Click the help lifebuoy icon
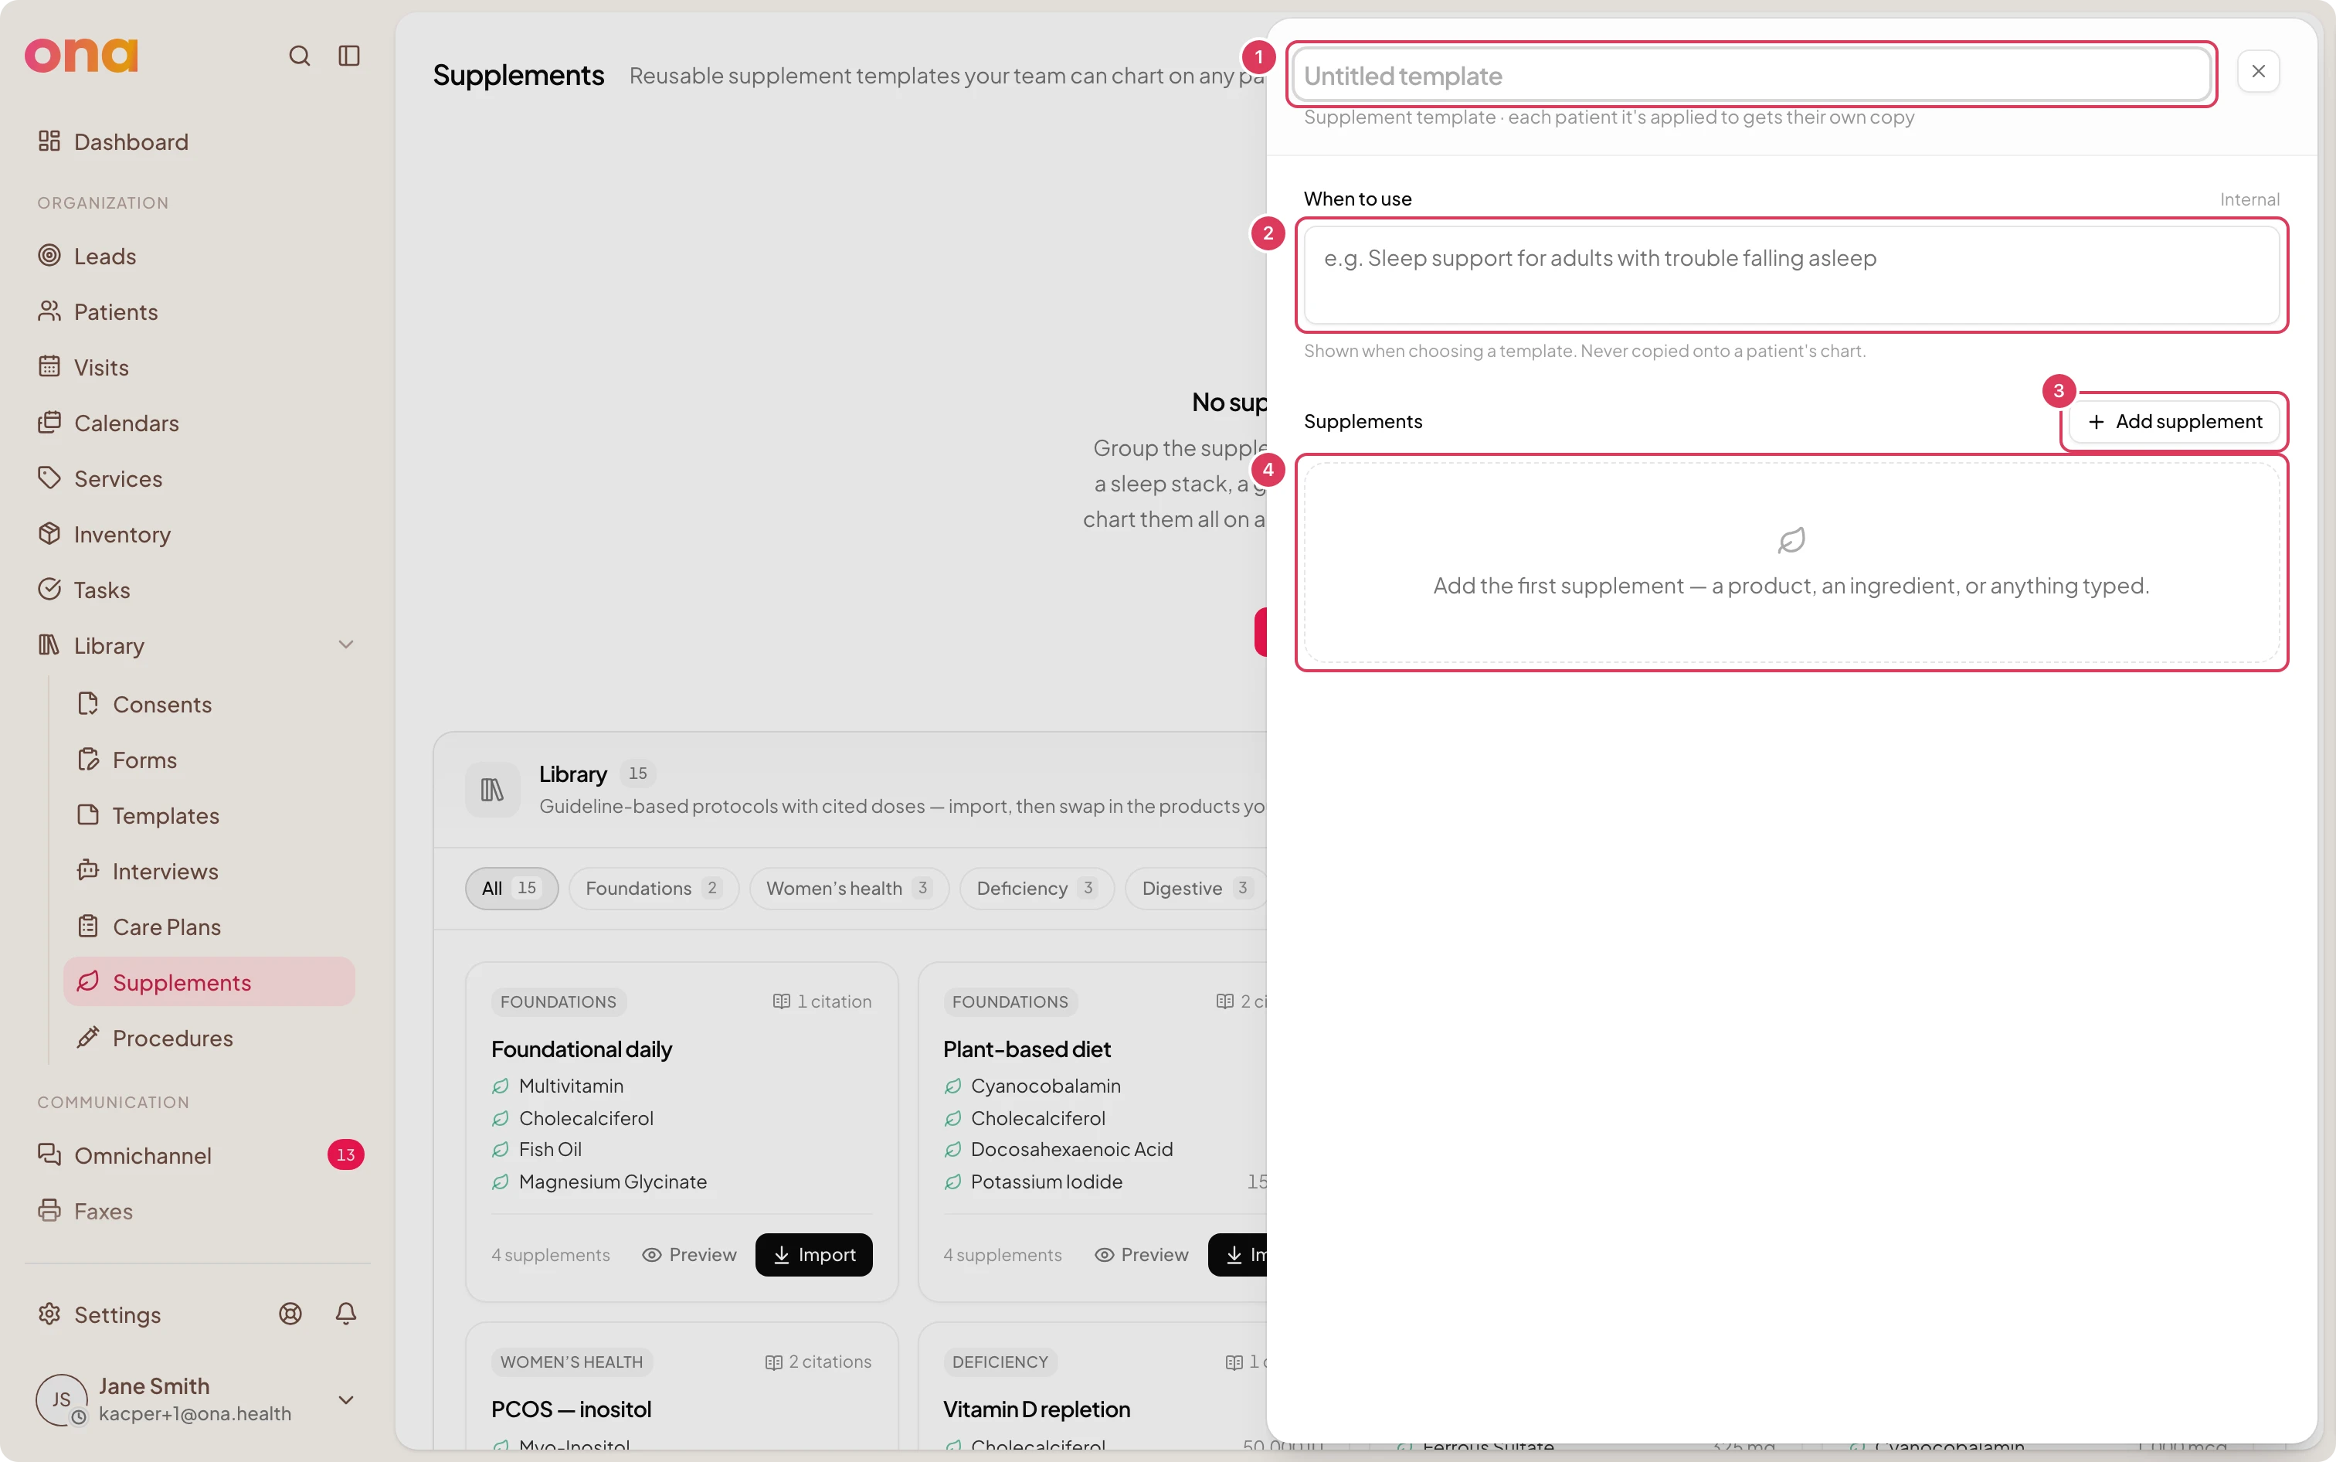Screen dimensions: 2336x1462 coord(291,1314)
